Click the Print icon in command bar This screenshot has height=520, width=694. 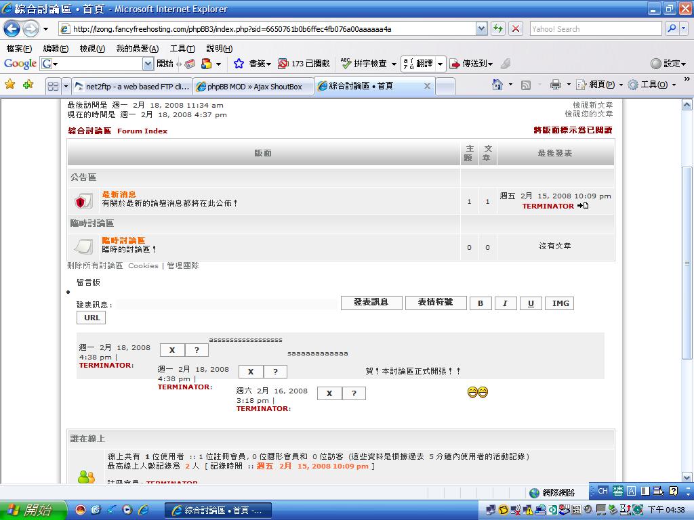coord(556,85)
